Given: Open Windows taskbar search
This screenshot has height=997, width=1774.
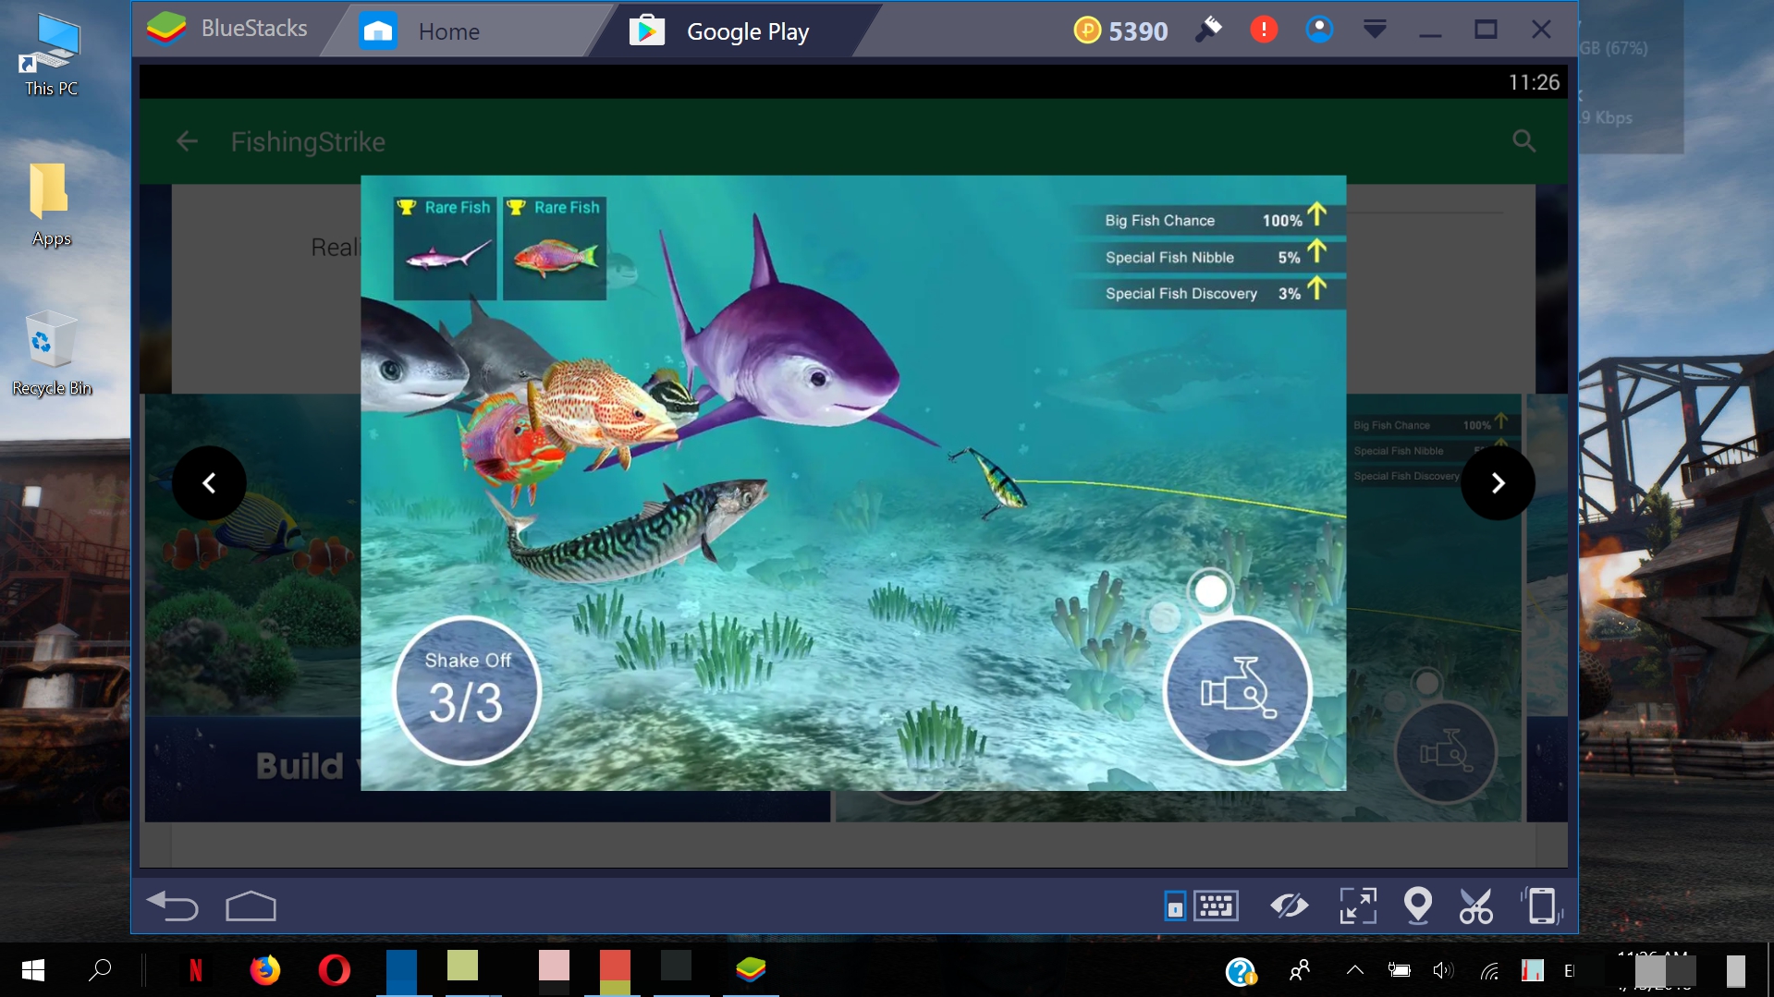Looking at the screenshot, I should click(100, 970).
